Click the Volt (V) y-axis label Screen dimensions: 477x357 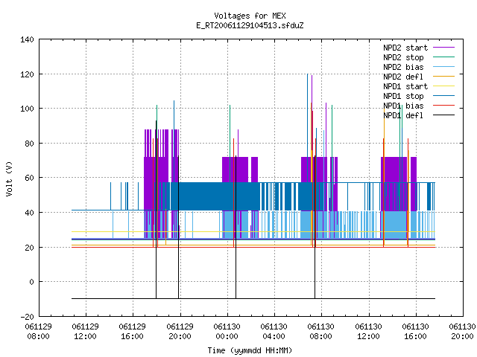click(10, 178)
